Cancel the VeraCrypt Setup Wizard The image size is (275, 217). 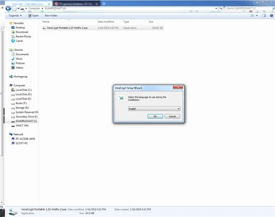tap(172, 116)
